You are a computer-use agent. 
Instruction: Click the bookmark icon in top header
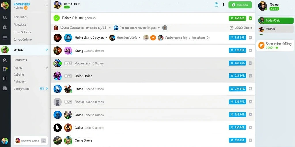[x=217, y=5]
